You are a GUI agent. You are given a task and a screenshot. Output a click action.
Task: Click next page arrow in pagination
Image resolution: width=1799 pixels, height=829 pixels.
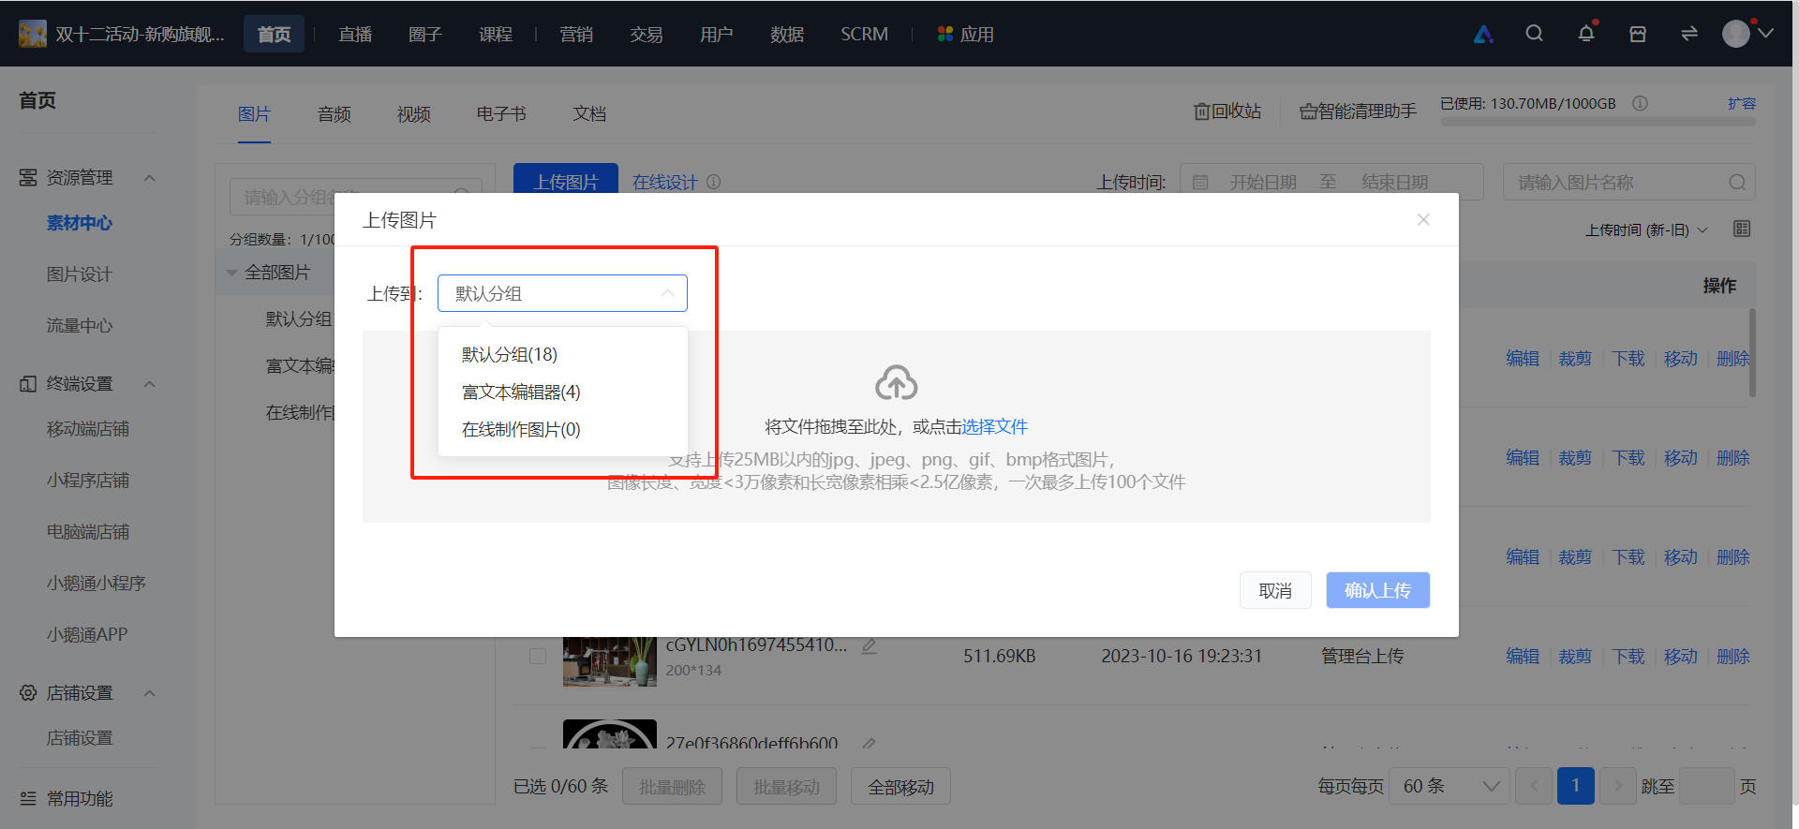coord(1617,786)
